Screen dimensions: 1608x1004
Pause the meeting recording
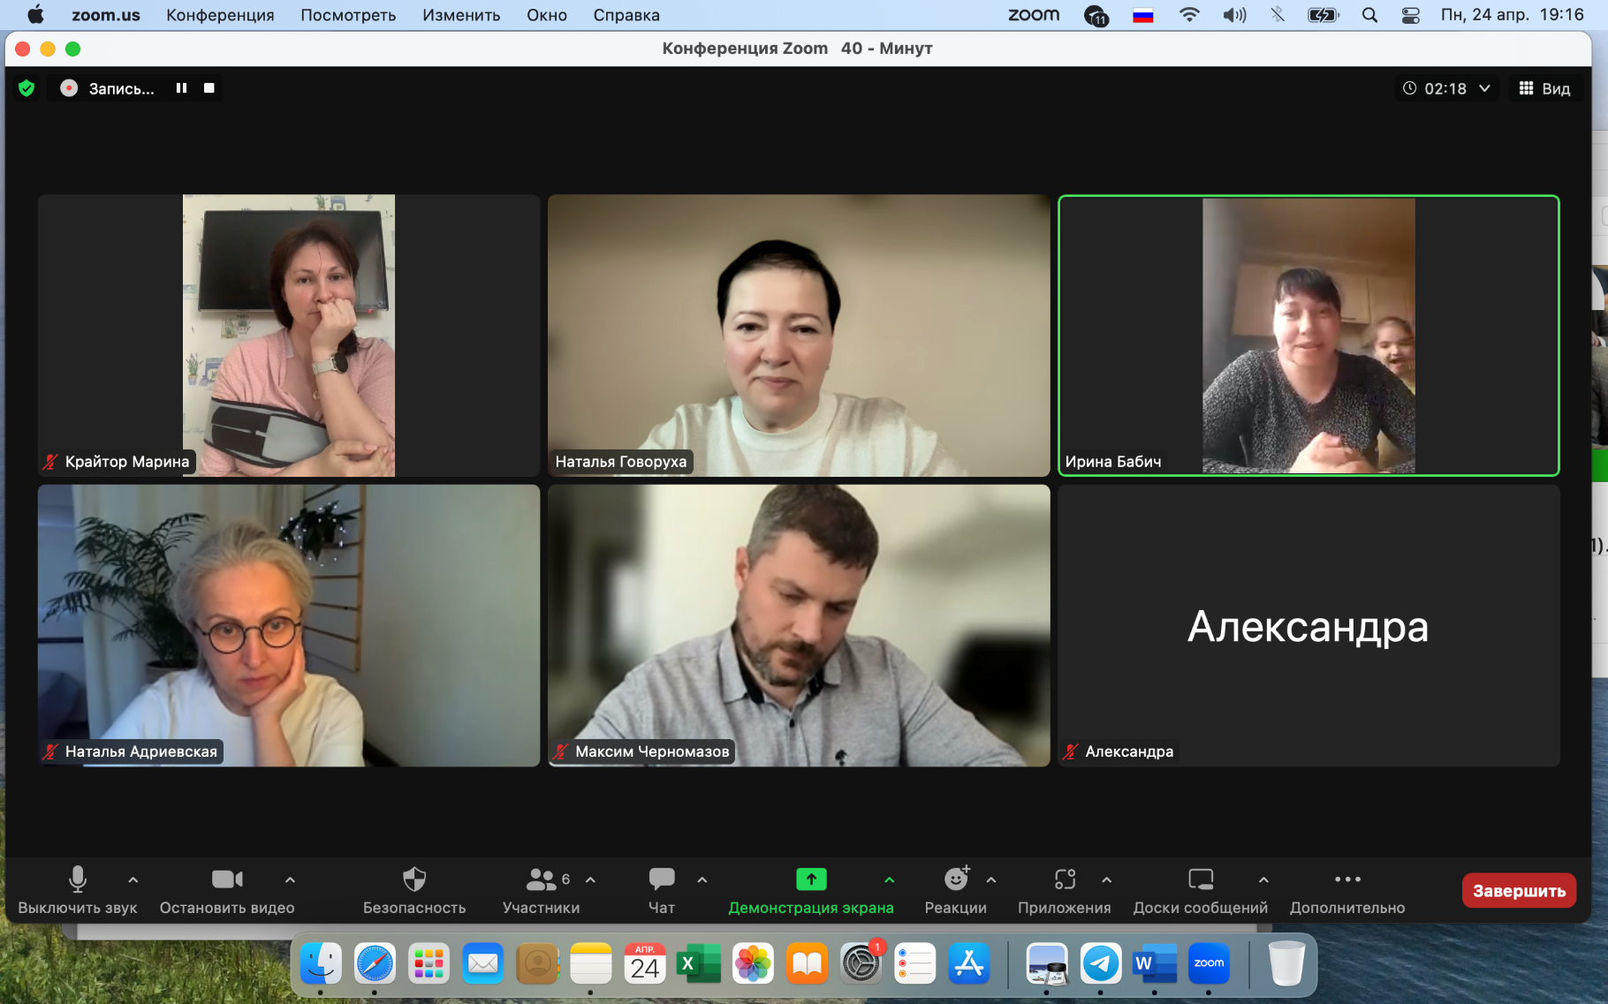(181, 88)
